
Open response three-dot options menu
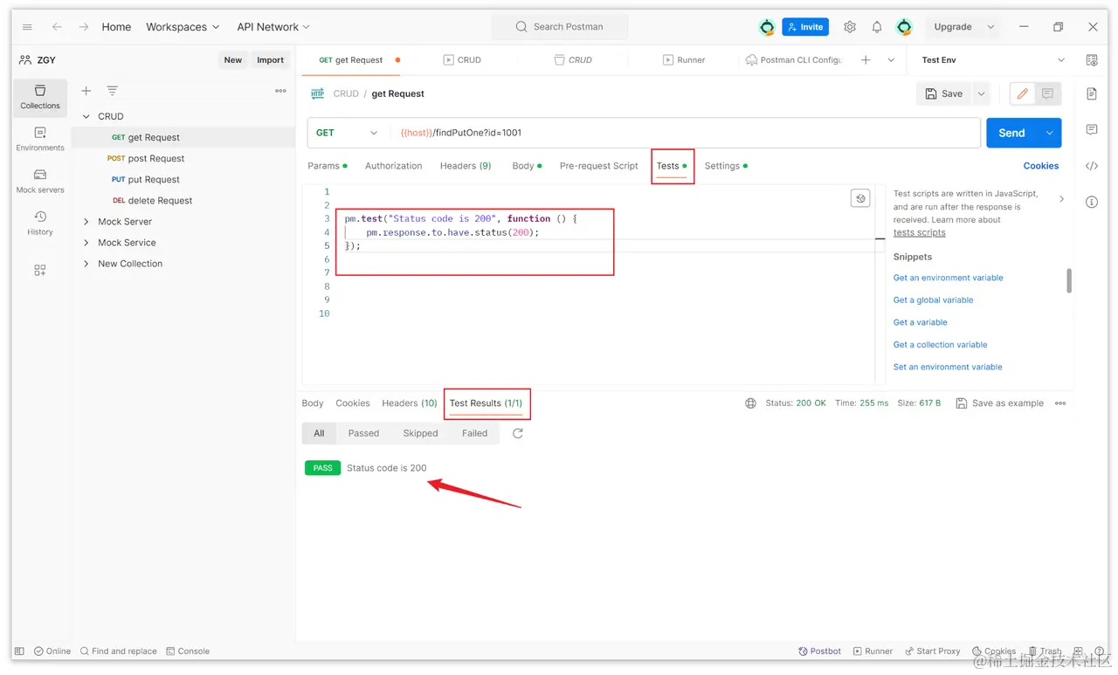click(x=1060, y=403)
